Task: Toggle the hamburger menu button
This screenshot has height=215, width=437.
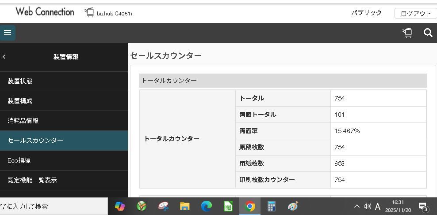Action: pos(8,33)
